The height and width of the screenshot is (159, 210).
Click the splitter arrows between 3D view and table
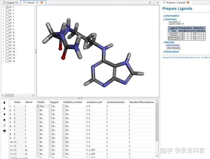coord(80,98)
